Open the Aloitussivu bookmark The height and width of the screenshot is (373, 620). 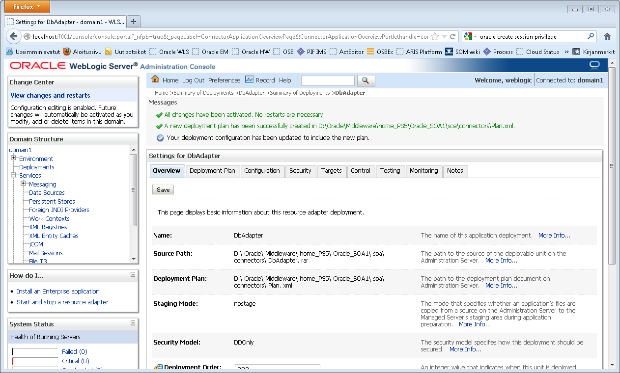coord(83,52)
